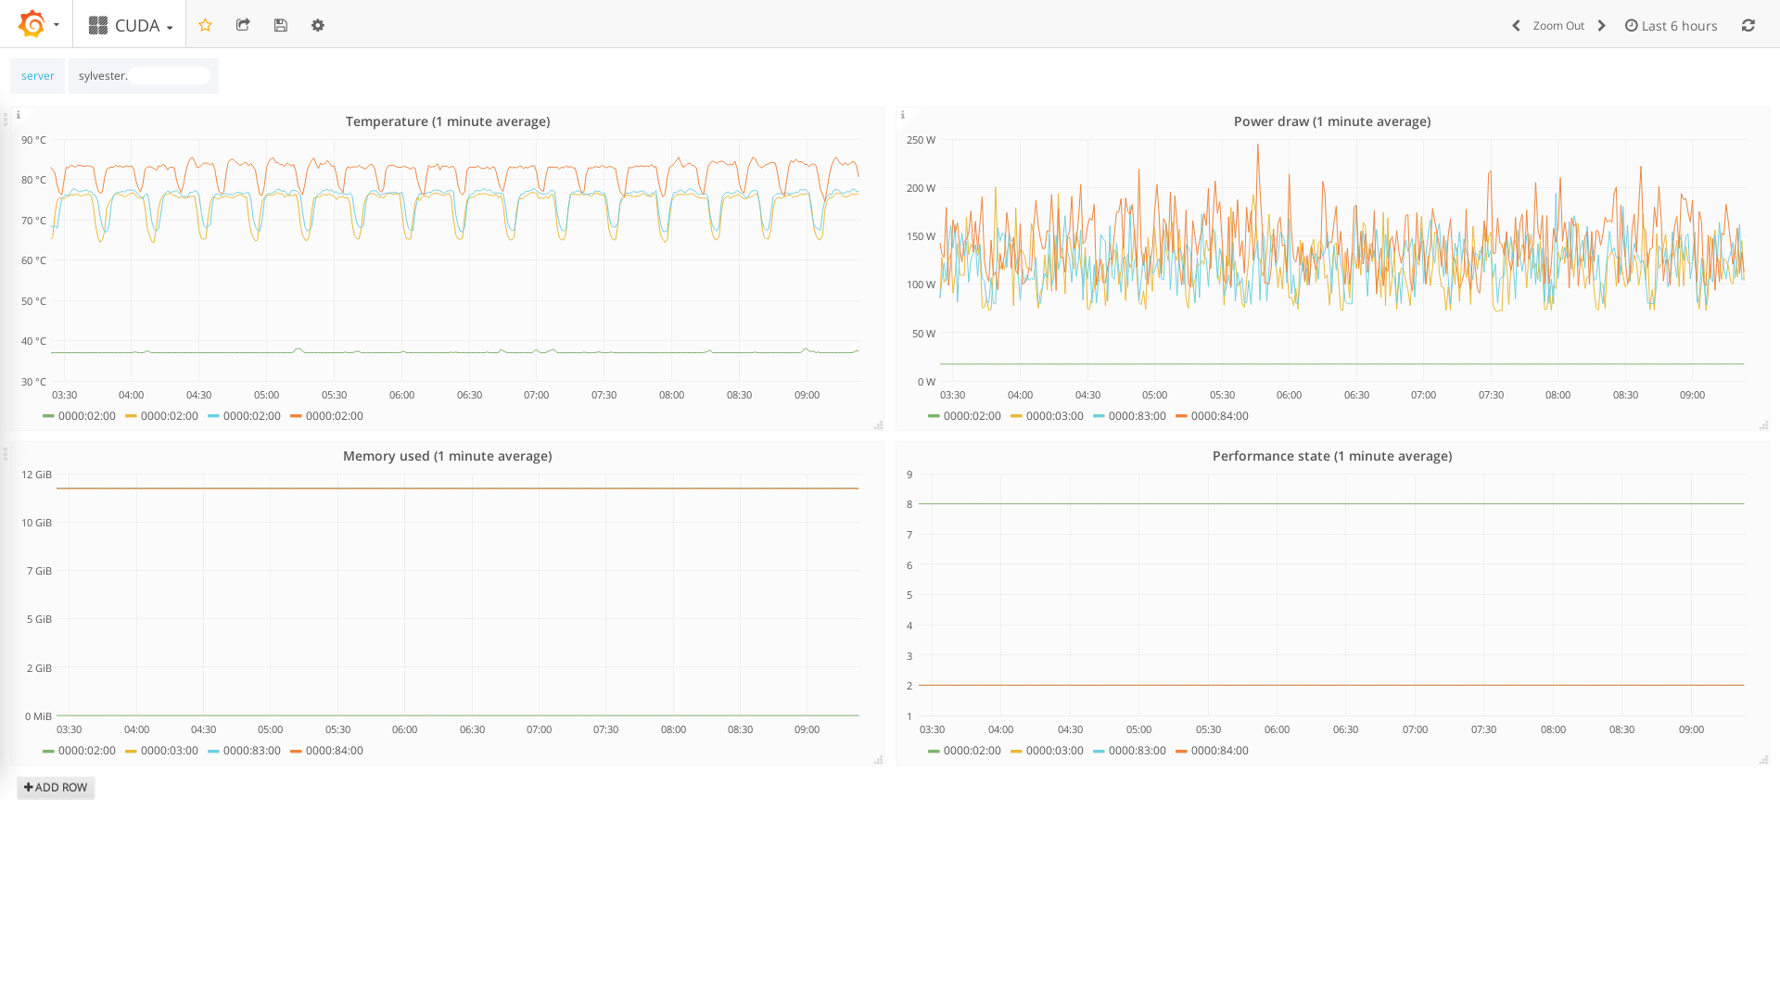Screen dimensions: 1780x1000
Task: Grab the Temperature panel resize handle
Action: point(878,425)
